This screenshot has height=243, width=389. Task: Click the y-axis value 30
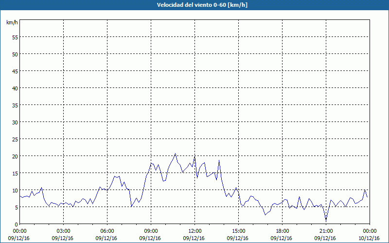15,122
